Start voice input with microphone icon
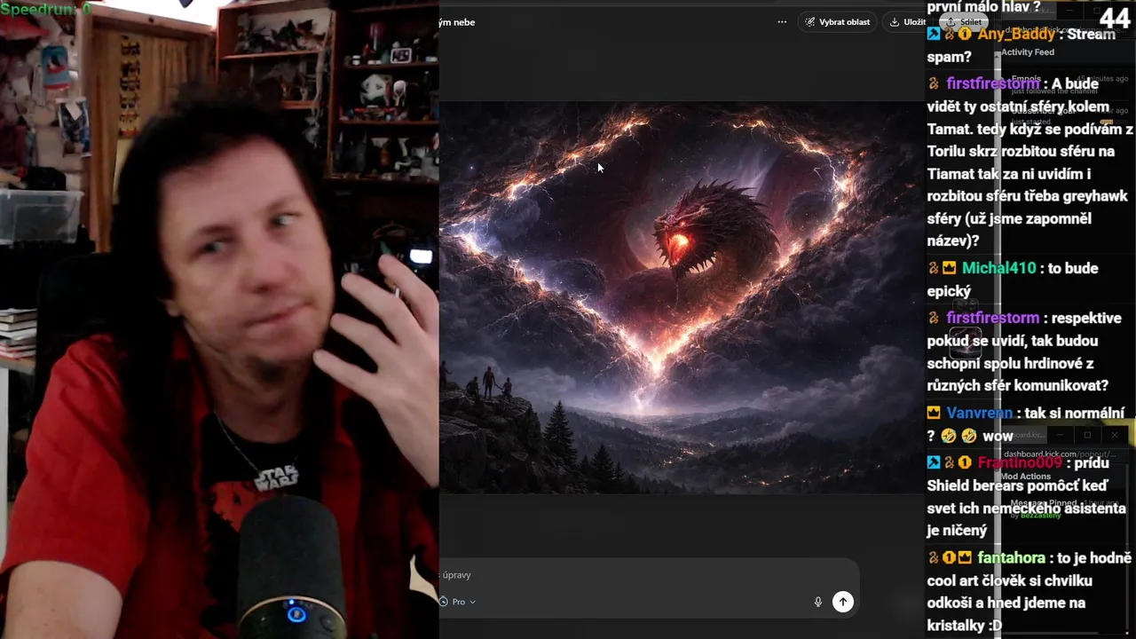Image resolution: width=1136 pixels, height=639 pixels. click(x=818, y=602)
